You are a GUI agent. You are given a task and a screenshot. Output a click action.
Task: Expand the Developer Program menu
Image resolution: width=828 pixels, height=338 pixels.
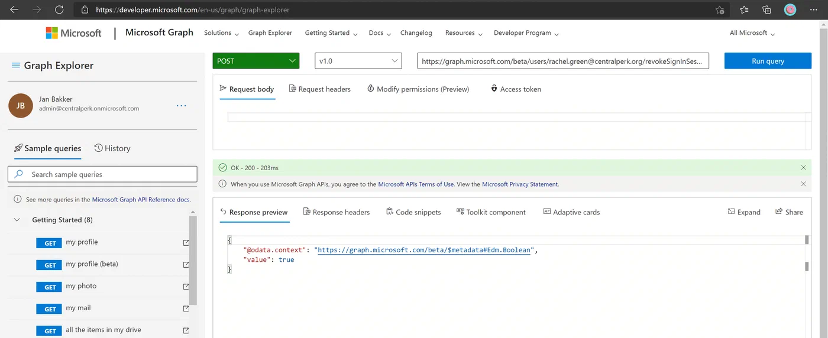(526, 33)
